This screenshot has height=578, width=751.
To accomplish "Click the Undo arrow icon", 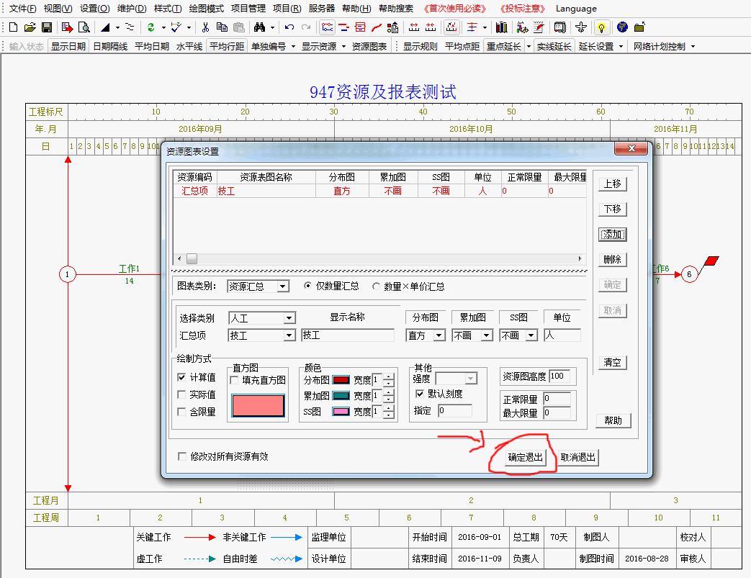I will (x=289, y=27).
